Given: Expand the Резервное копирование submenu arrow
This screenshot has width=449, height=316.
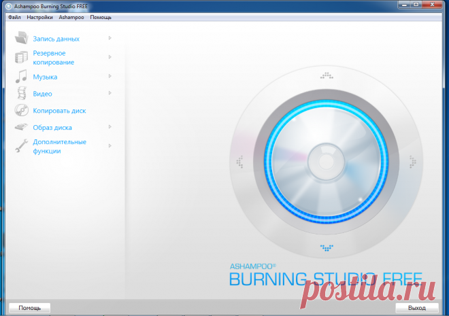Looking at the screenshot, I should click(110, 57).
